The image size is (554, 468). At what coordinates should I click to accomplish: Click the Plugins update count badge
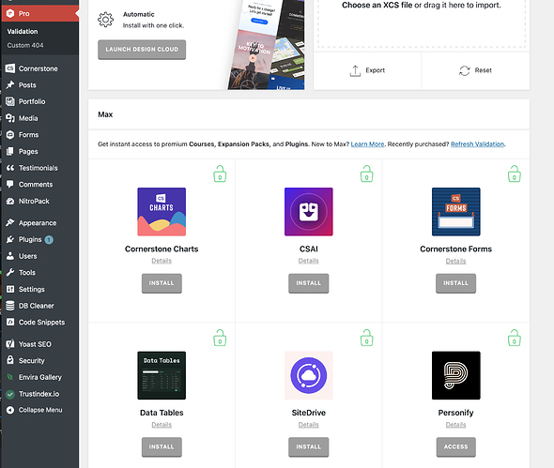click(49, 240)
